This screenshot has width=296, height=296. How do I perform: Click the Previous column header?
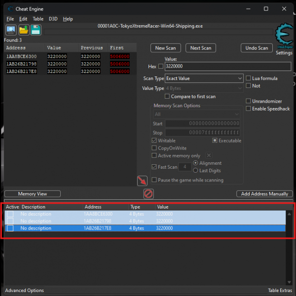(x=93, y=47)
